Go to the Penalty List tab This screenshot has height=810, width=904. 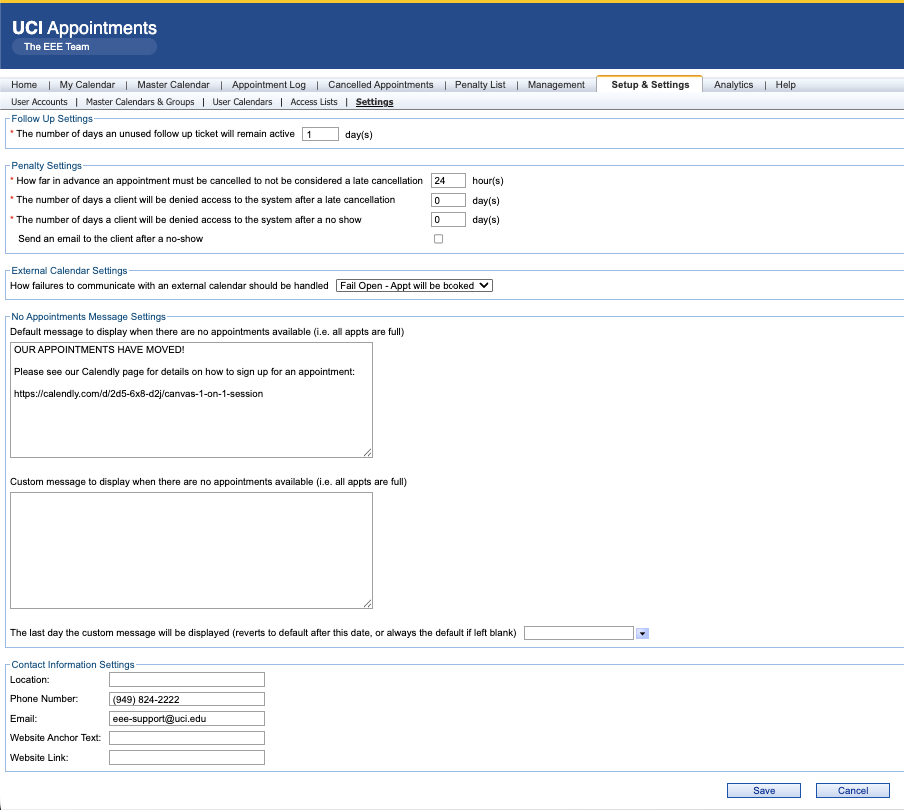pos(480,85)
